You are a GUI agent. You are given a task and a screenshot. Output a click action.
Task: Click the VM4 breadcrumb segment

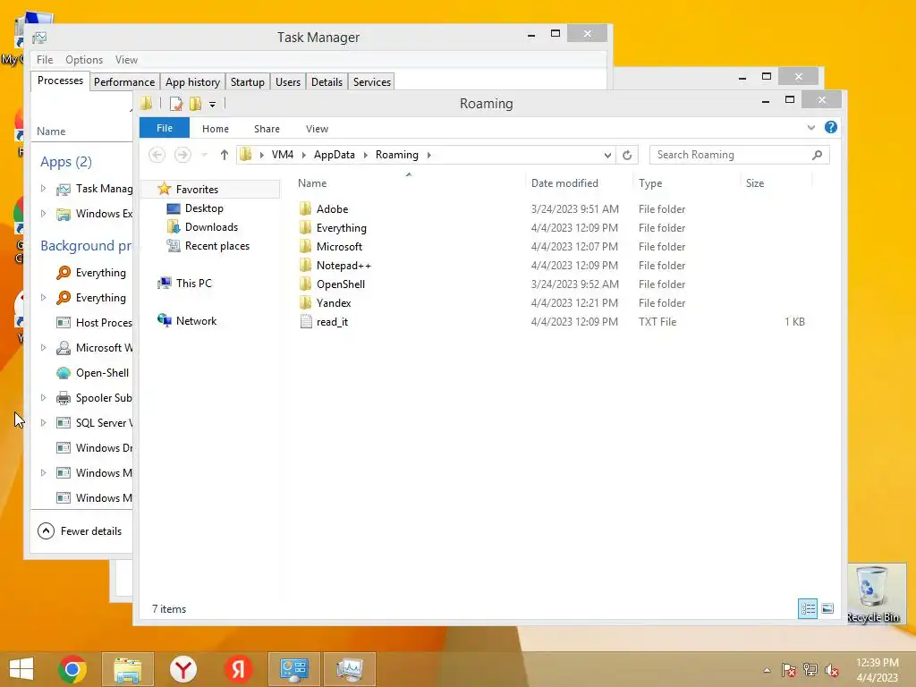(283, 155)
